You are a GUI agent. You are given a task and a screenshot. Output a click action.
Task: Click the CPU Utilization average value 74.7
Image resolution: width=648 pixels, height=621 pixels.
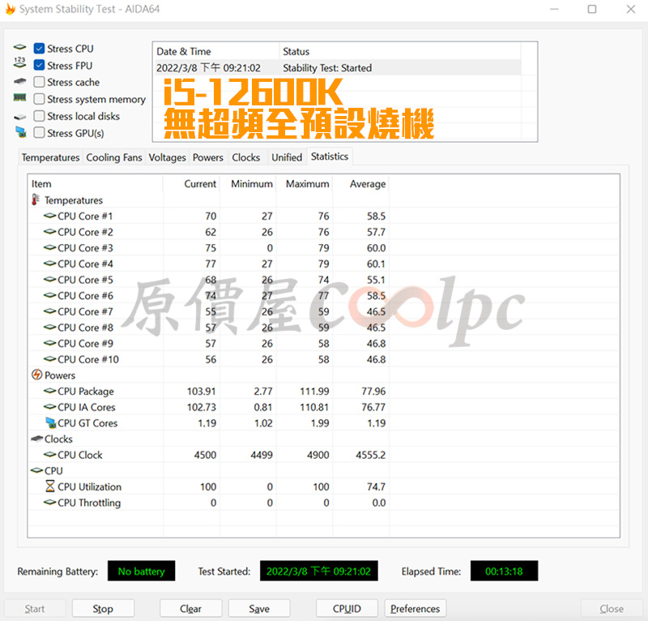(376, 486)
